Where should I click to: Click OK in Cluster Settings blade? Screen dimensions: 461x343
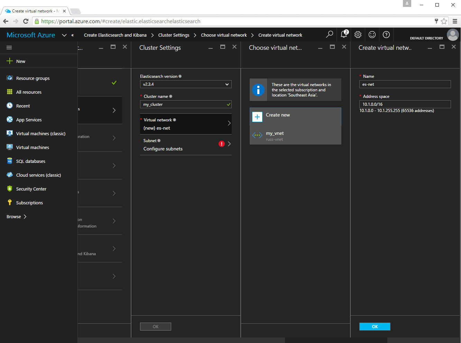(156, 326)
